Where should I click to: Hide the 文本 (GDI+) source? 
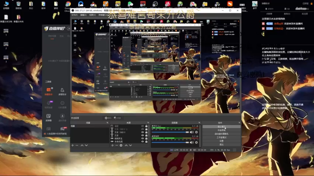(142, 132)
